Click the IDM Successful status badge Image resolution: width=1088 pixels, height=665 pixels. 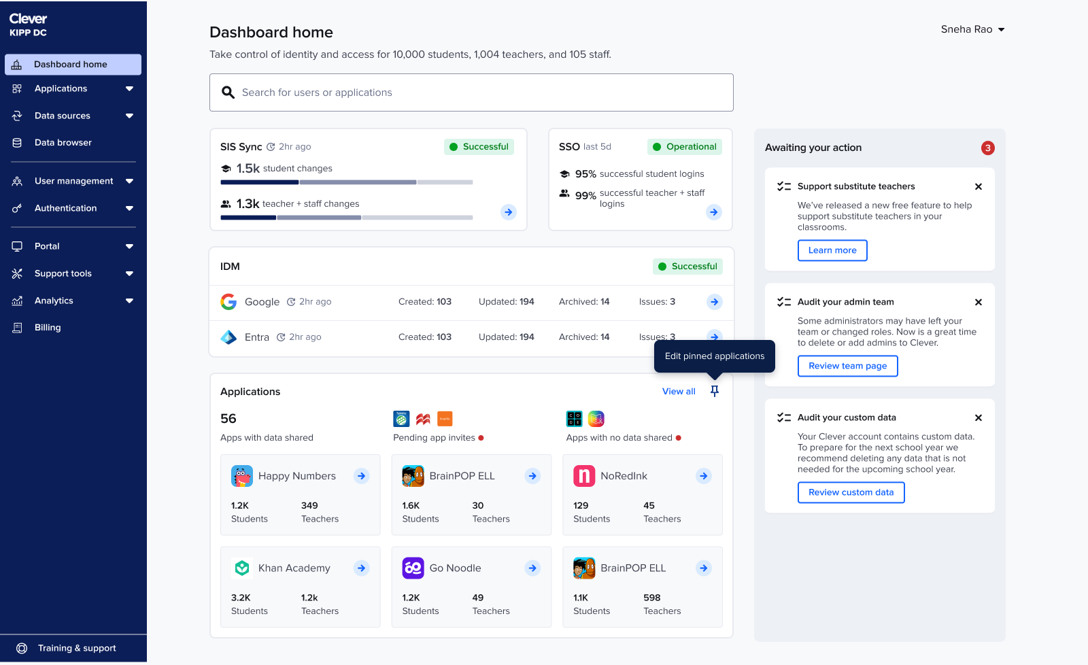[x=687, y=267]
